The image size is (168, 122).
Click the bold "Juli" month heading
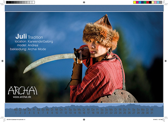pos(21,36)
